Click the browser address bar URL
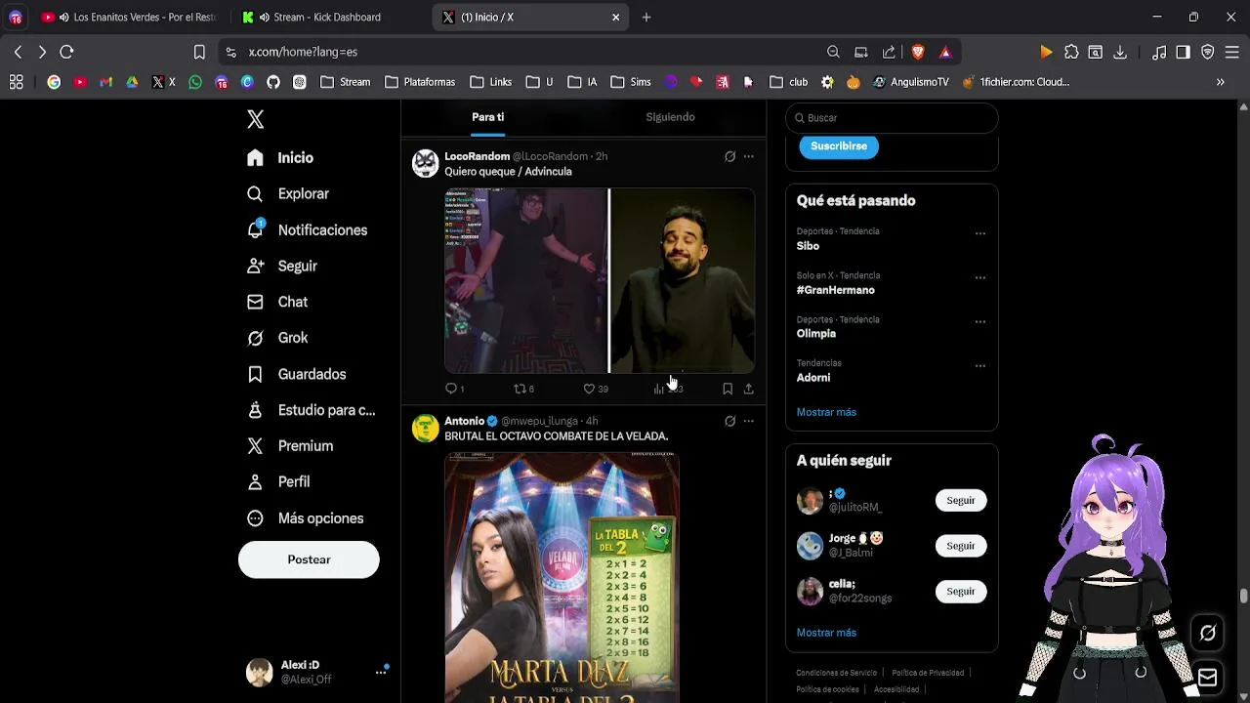Viewport: 1250px width, 703px height. [x=303, y=52]
